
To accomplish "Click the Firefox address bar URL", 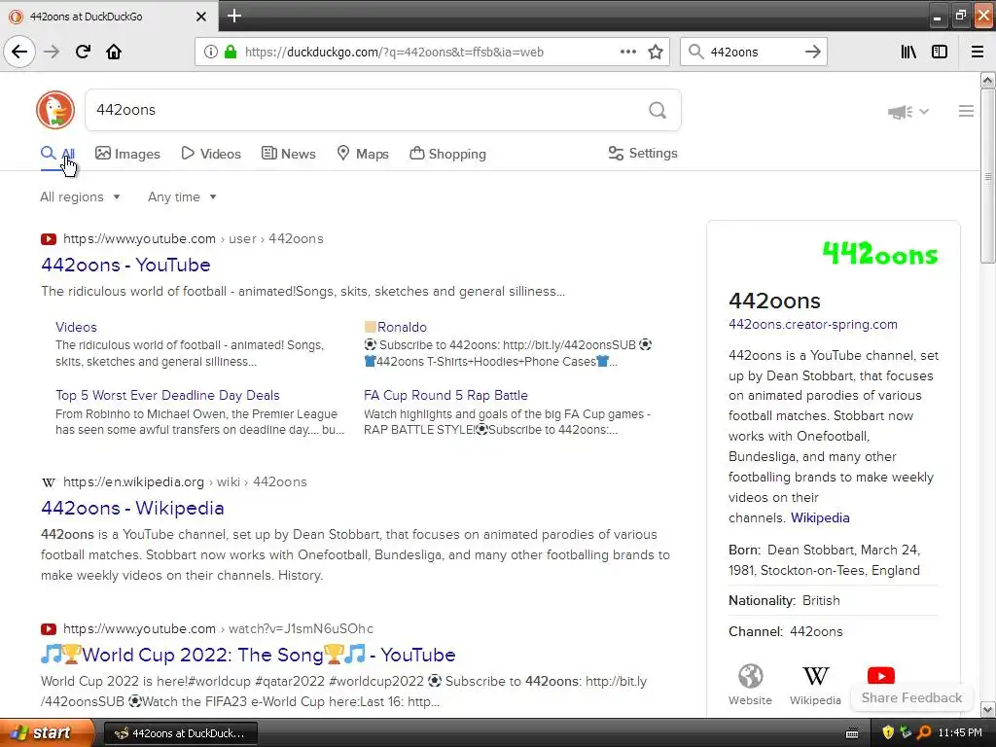I will tap(394, 53).
